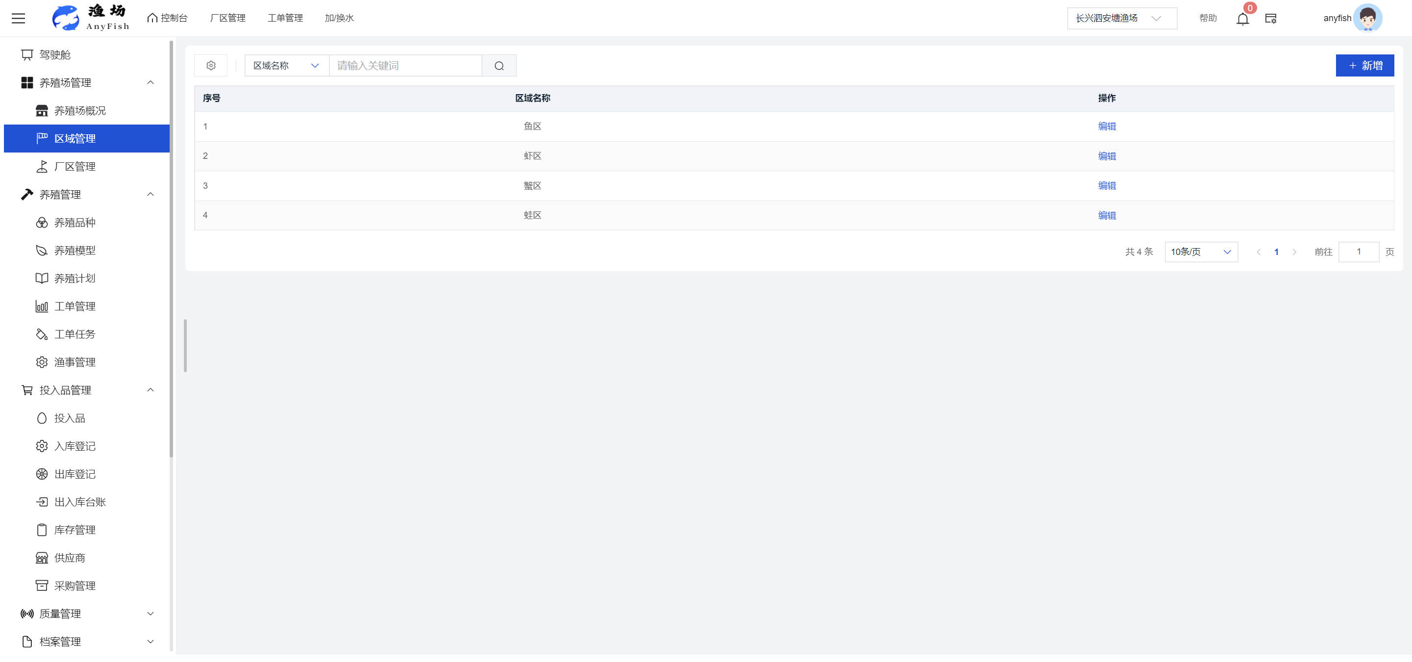Open the 10条/页 page size dropdown
The height and width of the screenshot is (662, 1412).
pos(1200,252)
